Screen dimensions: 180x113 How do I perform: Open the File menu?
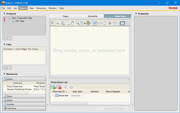pyautogui.click(x=3, y=8)
